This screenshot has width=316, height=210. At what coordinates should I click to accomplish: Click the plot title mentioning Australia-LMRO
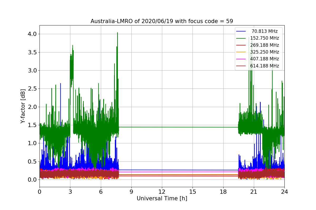[x=162, y=21]
